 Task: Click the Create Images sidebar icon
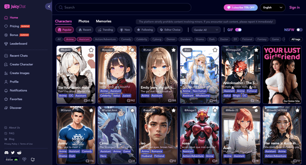[6, 73]
